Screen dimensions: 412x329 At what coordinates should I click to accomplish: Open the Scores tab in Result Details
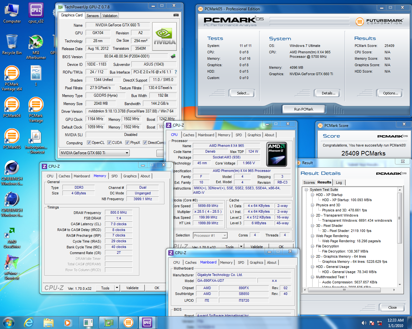(x=309, y=182)
